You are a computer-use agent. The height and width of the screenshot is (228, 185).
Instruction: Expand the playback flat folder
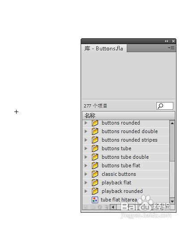[86, 183]
